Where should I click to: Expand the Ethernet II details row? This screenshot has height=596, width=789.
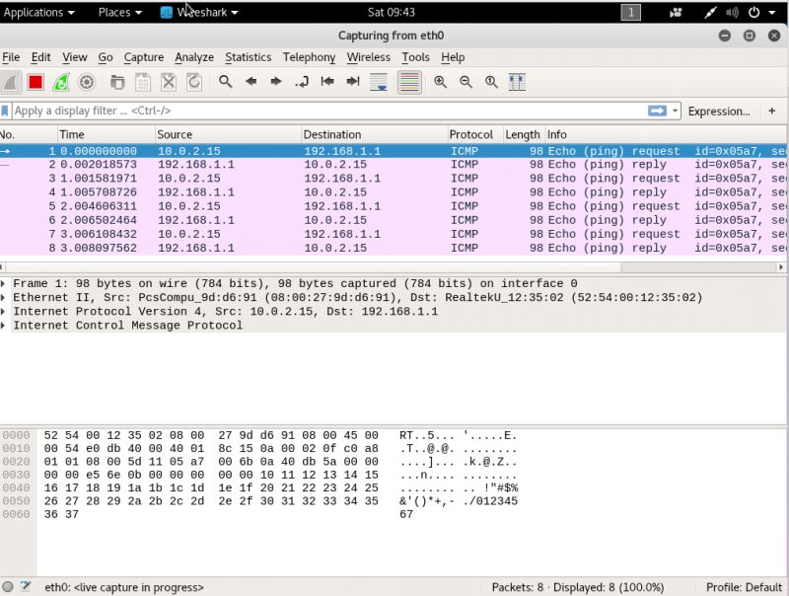(6, 297)
